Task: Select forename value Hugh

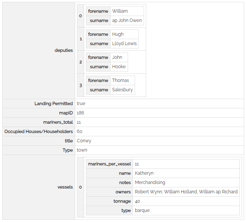Action: click(x=118, y=34)
